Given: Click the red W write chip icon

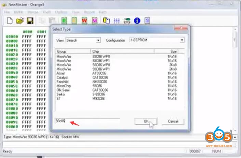Looking at the screenshot, I should [x=84, y=21].
